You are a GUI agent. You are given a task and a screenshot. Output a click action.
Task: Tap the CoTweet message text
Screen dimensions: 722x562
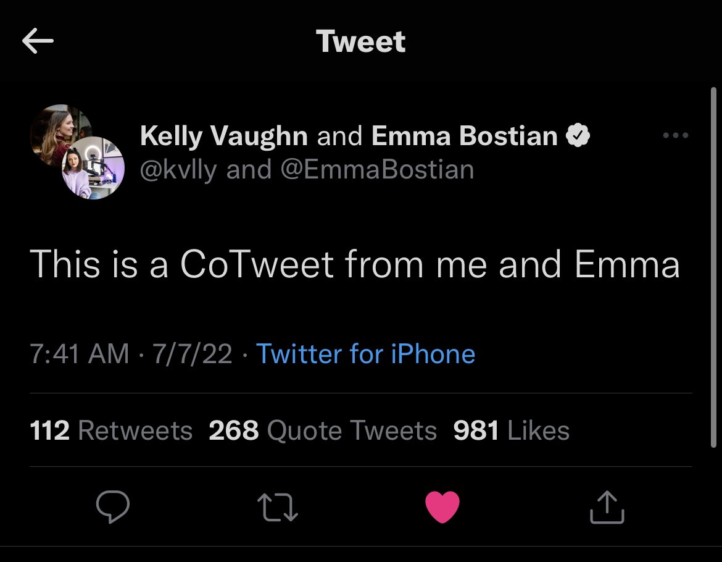(x=355, y=265)
